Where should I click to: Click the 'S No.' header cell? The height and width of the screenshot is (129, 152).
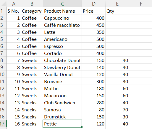coord(14,11)
